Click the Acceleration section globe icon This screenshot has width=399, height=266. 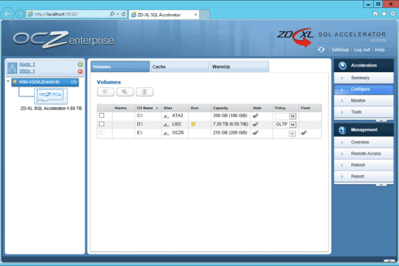point(342,65)
